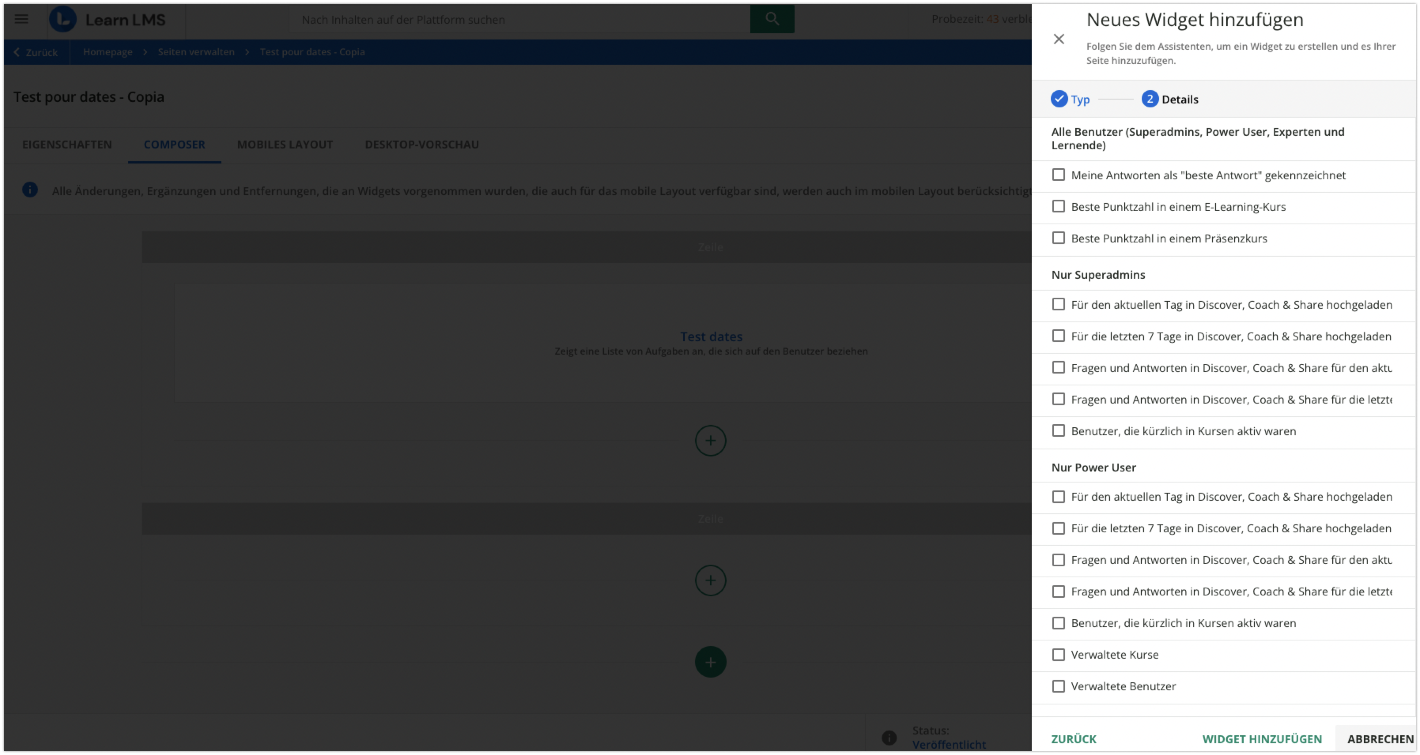Click the step 2 Details indicator

(x=1149, y=99)
